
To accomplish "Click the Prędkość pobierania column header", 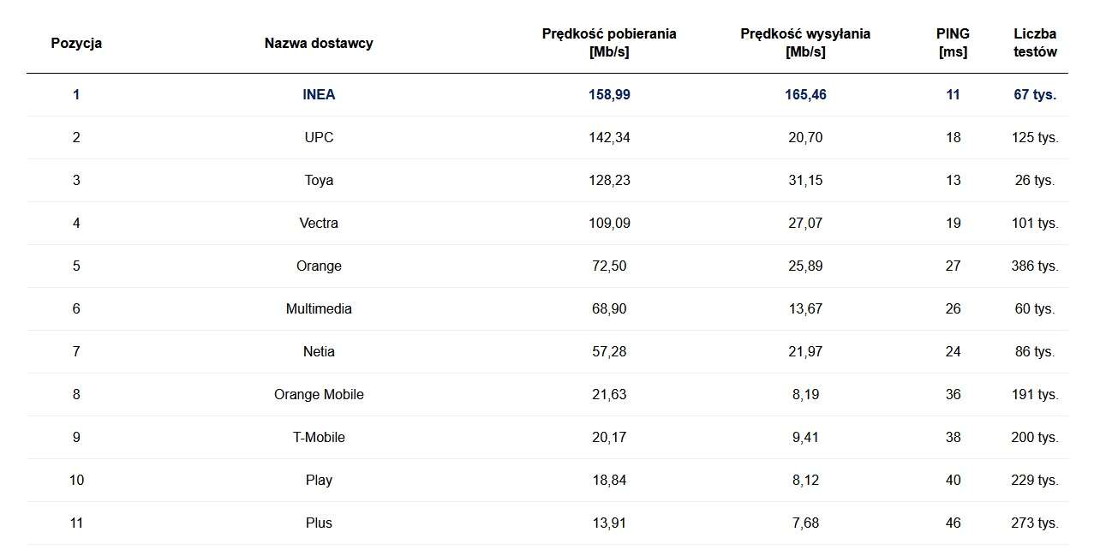I will [609, 43].
